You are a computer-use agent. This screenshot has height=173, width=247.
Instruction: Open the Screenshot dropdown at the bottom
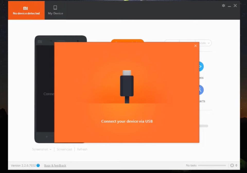click(x=41, y=149)
